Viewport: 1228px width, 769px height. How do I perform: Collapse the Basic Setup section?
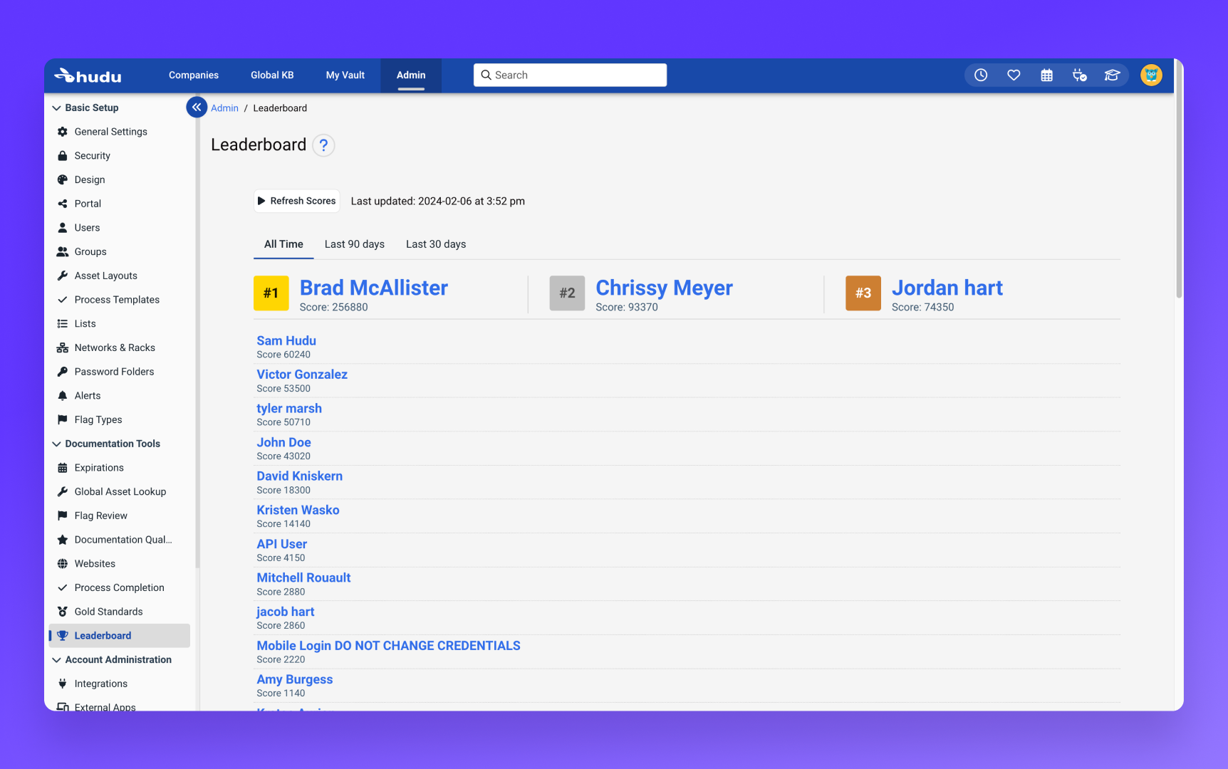tap(57, 108)
